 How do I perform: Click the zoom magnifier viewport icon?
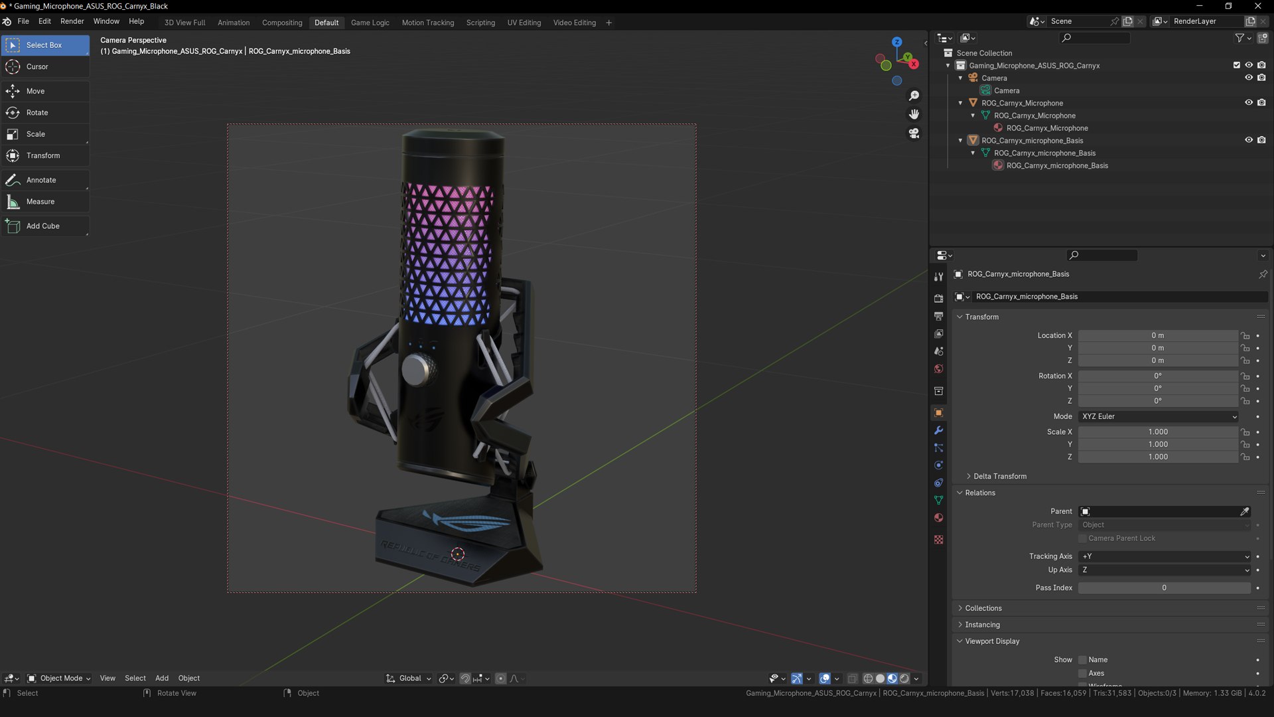coord(914,96)
